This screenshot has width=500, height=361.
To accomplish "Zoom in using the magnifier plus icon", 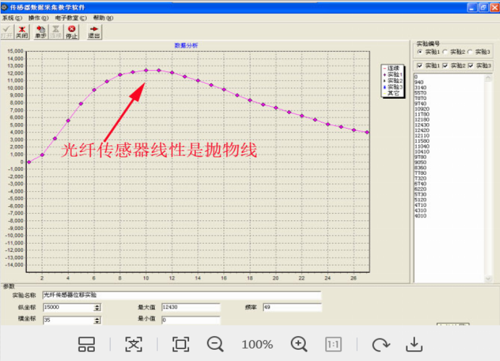I will click(299, 344).
